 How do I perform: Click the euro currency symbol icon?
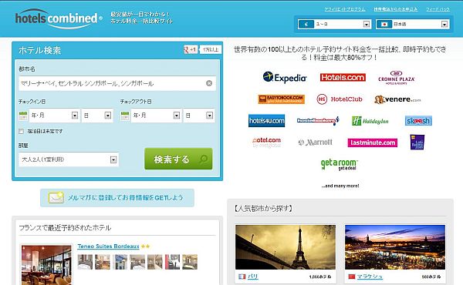click(x=306, y=24)
